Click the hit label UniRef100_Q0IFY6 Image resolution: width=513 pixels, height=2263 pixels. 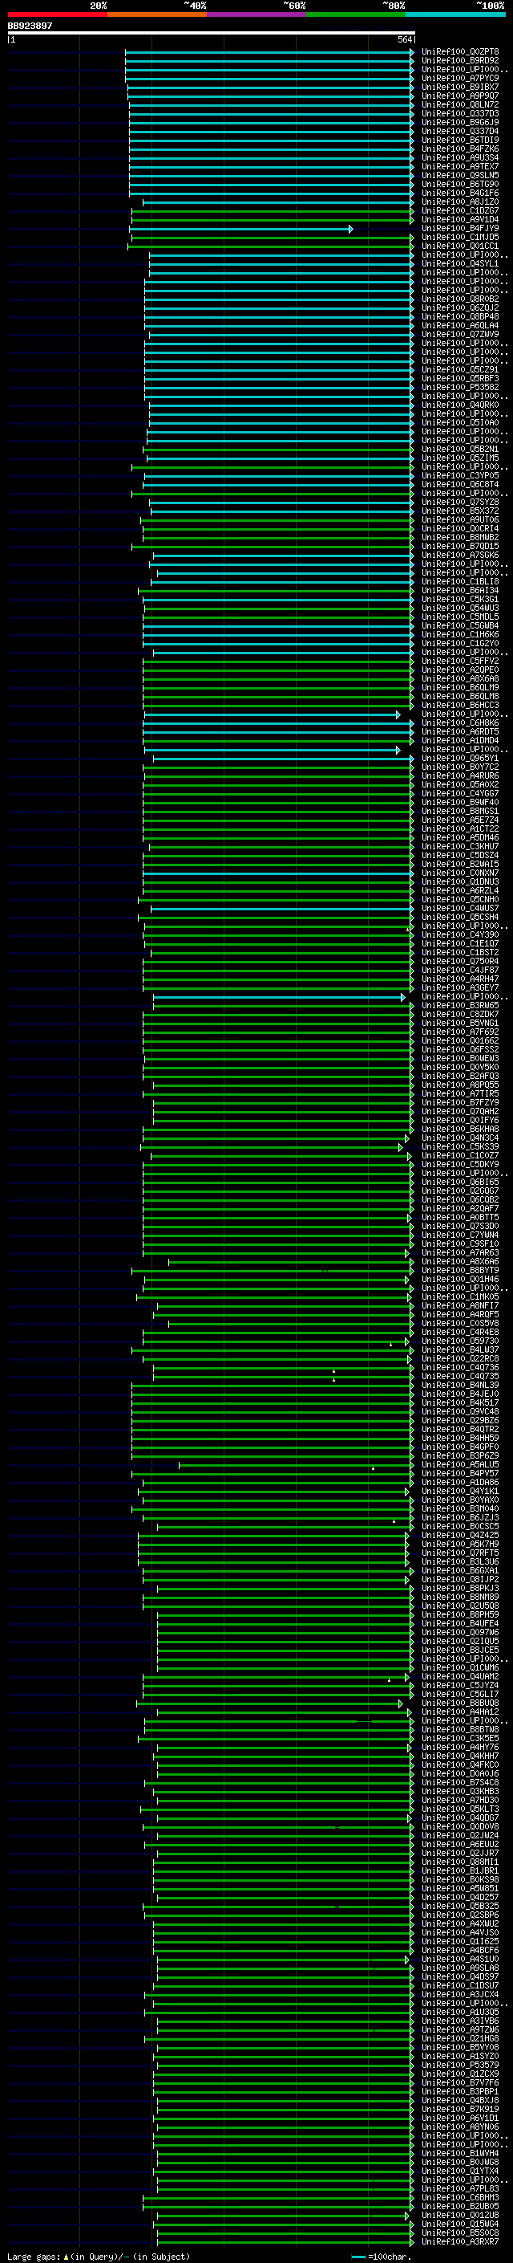(460, 1120)
